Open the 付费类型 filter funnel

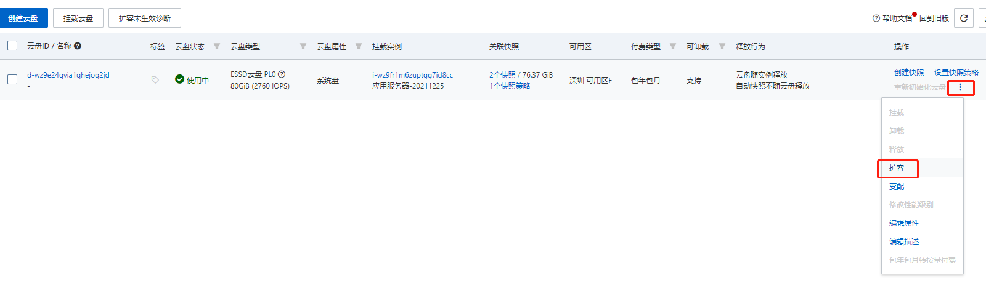coord(673,46)
